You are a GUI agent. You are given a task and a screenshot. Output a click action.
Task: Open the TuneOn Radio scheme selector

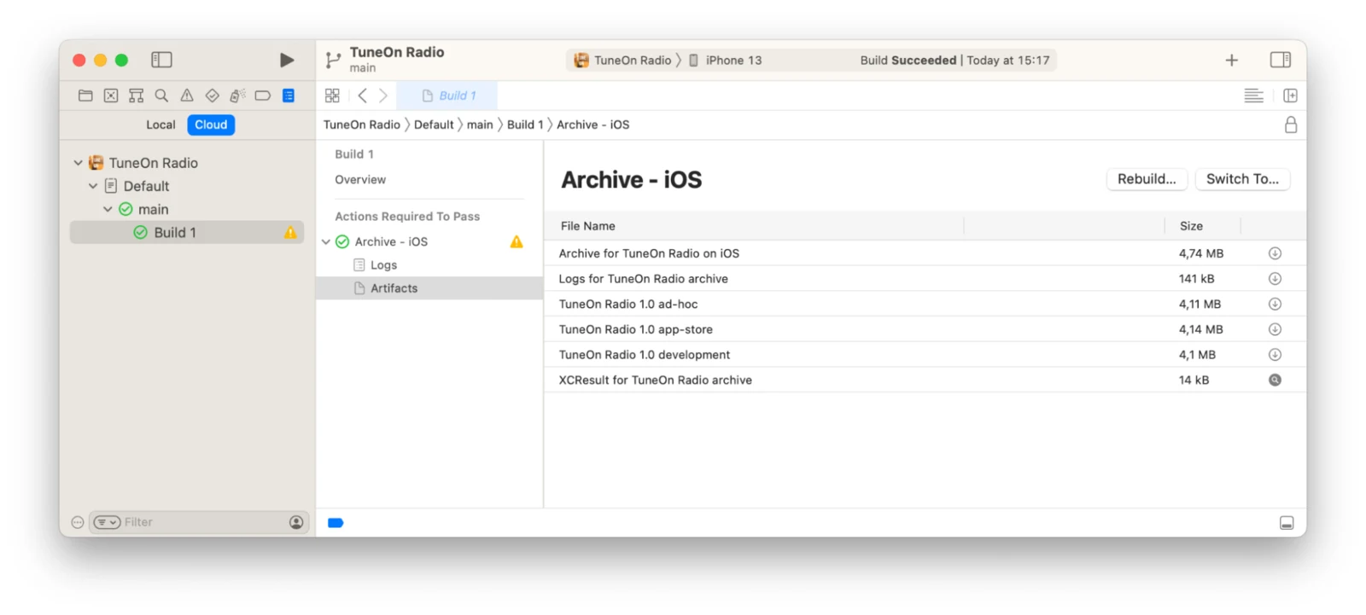pyautogui.click(x=624, y=61)
